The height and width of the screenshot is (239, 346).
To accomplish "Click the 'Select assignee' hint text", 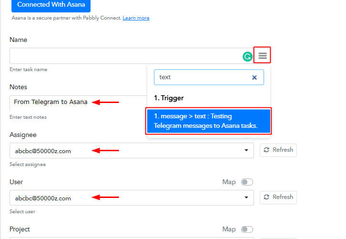I will (28, 164).
